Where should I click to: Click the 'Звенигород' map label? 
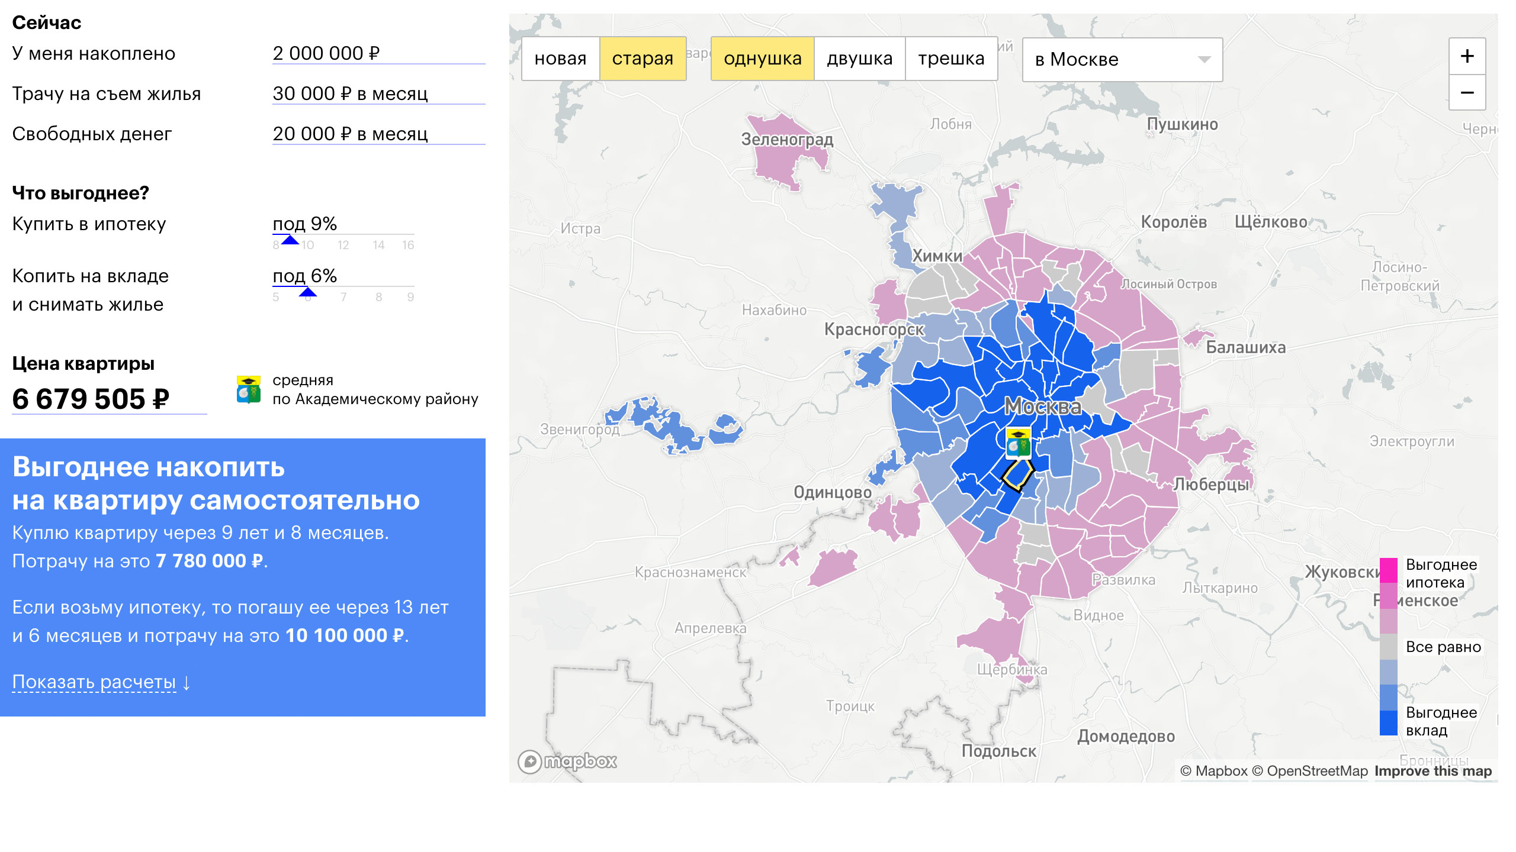click(x=580, y=430)
